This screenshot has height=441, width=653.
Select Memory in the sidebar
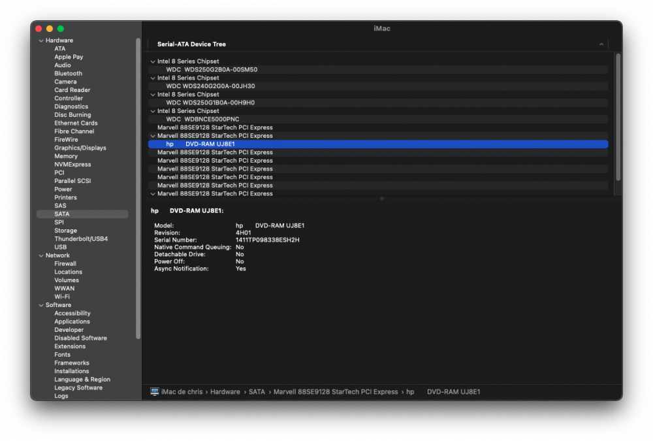pos(66,156)
